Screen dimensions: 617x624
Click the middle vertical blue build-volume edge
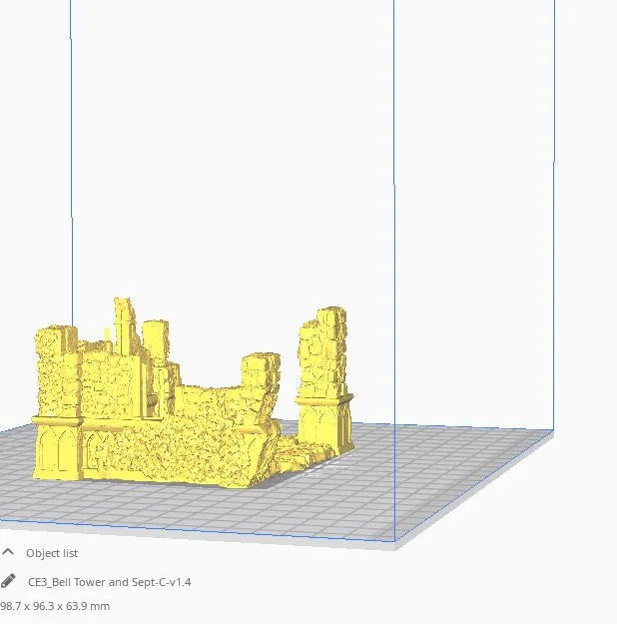coord(392,200)
